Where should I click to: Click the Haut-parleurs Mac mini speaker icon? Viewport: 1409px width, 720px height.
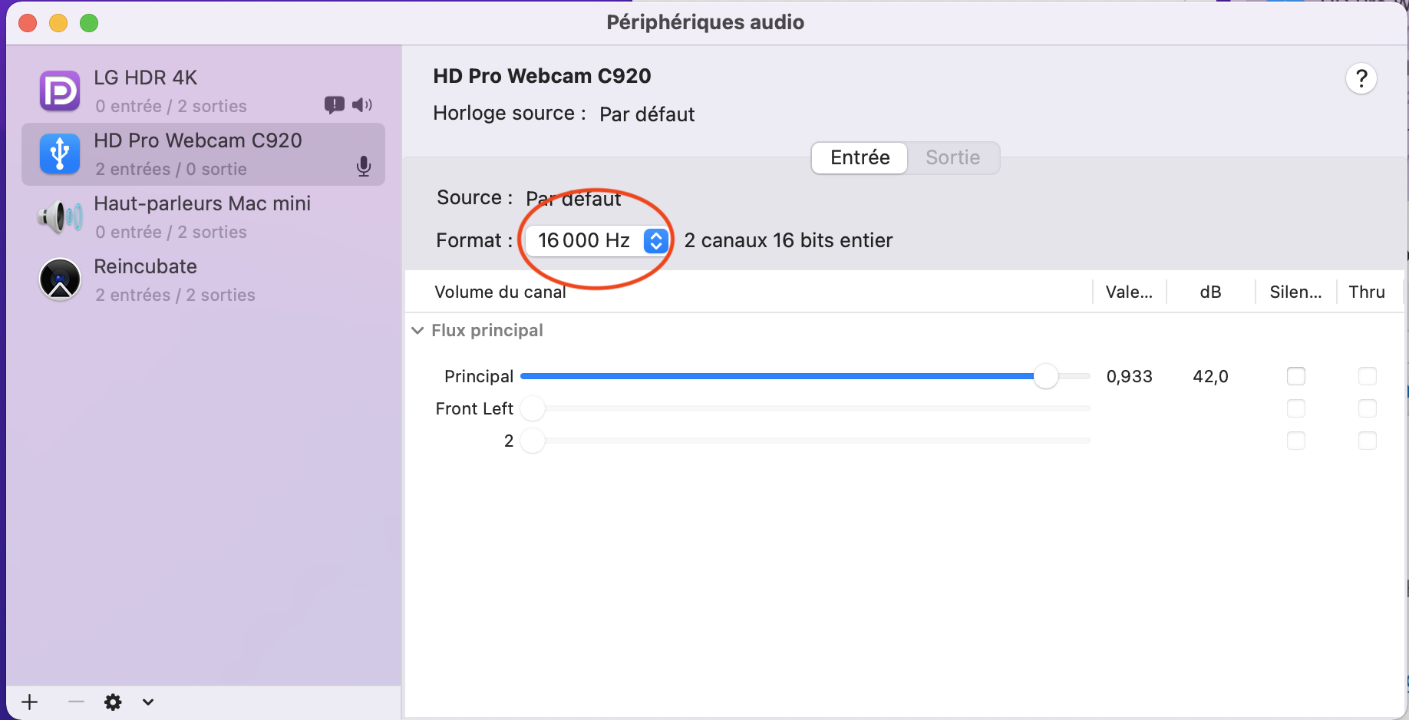[60, 217]
